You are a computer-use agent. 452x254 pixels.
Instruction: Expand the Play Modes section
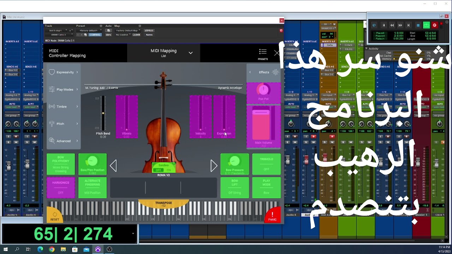click(x=77, y=89)
